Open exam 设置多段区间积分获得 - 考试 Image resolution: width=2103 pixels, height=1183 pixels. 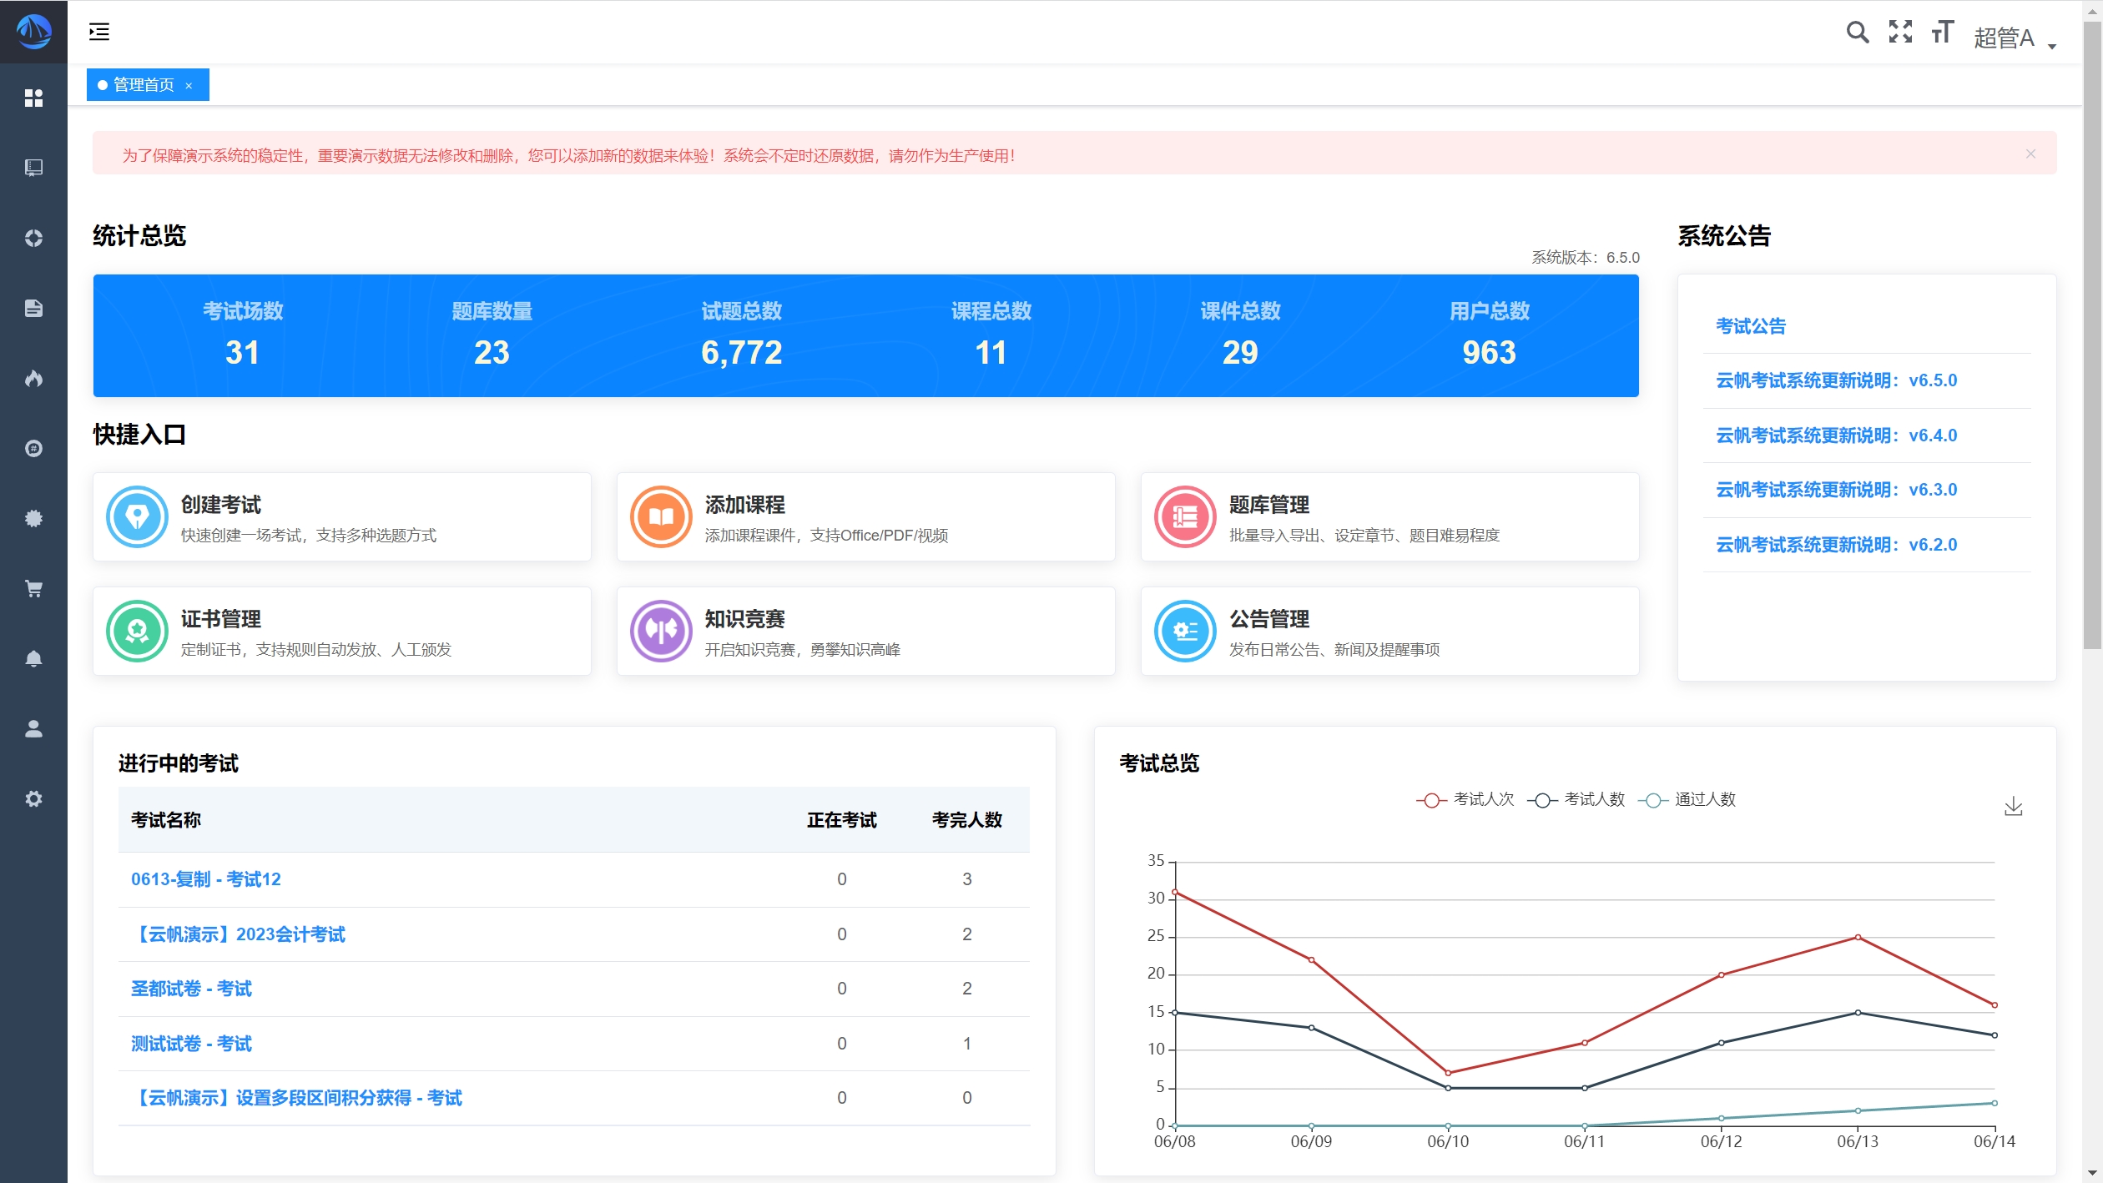297,1098
